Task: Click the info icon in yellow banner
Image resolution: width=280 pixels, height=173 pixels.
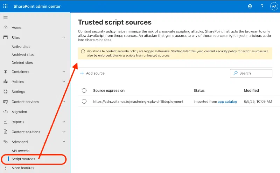Action: pos(83,51)
